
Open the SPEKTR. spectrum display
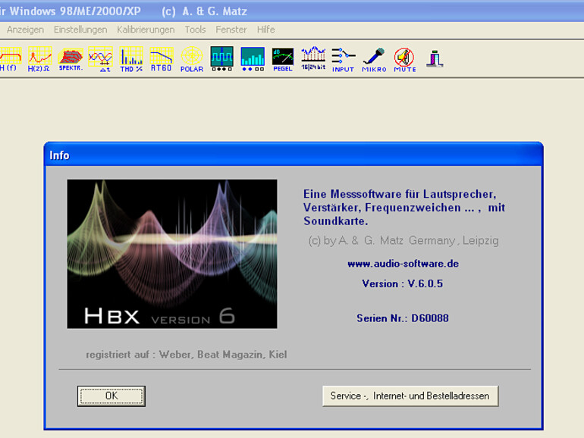71,59
